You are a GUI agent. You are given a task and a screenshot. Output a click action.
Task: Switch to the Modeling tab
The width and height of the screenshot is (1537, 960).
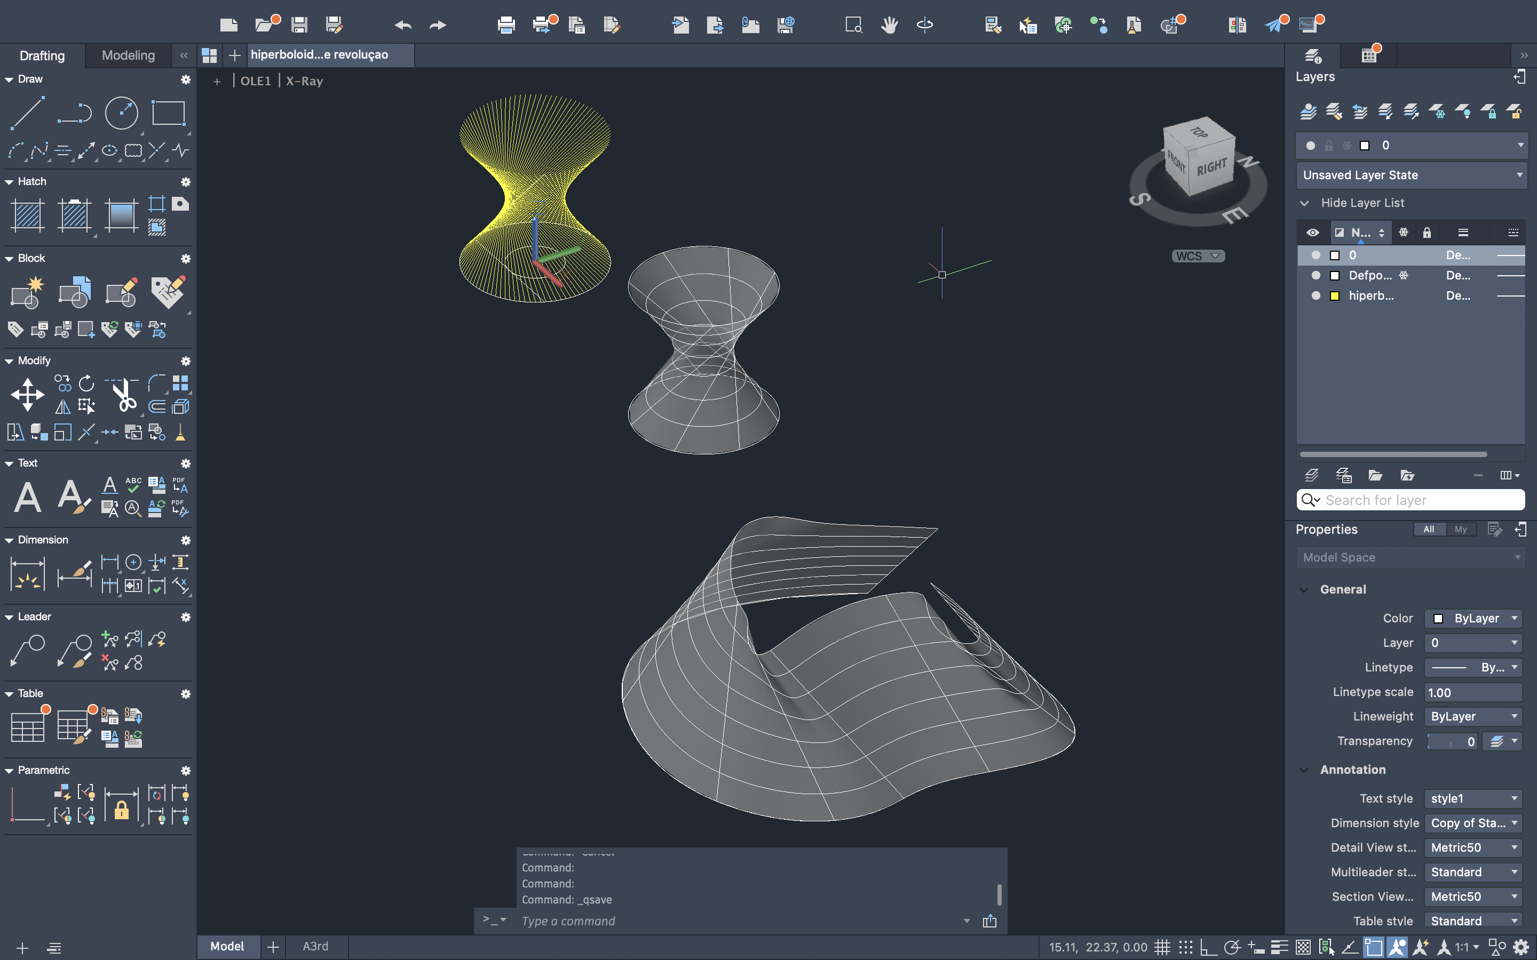tap(128, 55)
